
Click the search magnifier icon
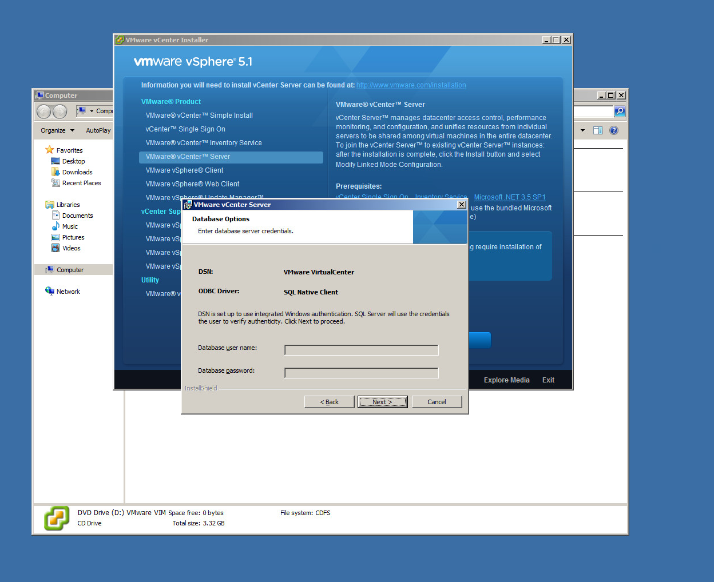620,111
